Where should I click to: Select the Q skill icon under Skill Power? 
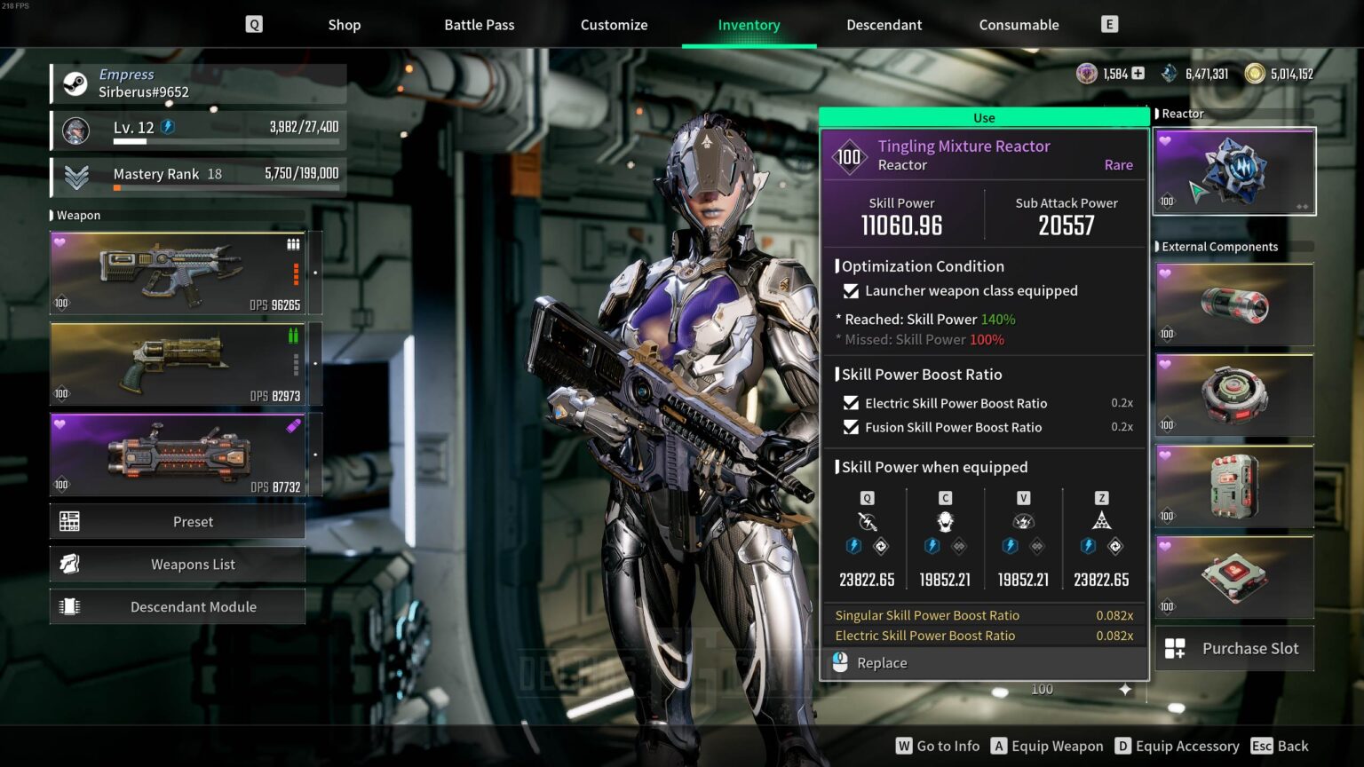tap(867, 524)
